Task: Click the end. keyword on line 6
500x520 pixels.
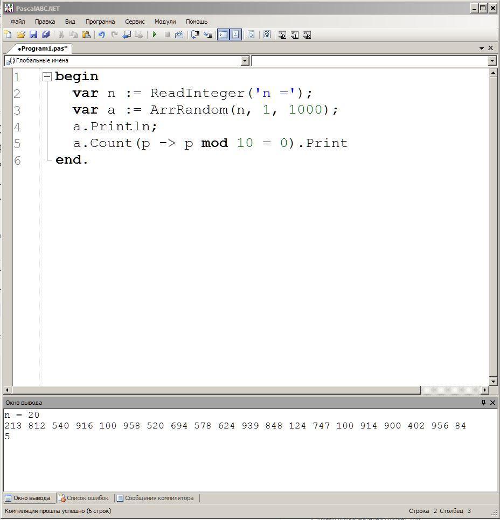Action: click(72, 160)
